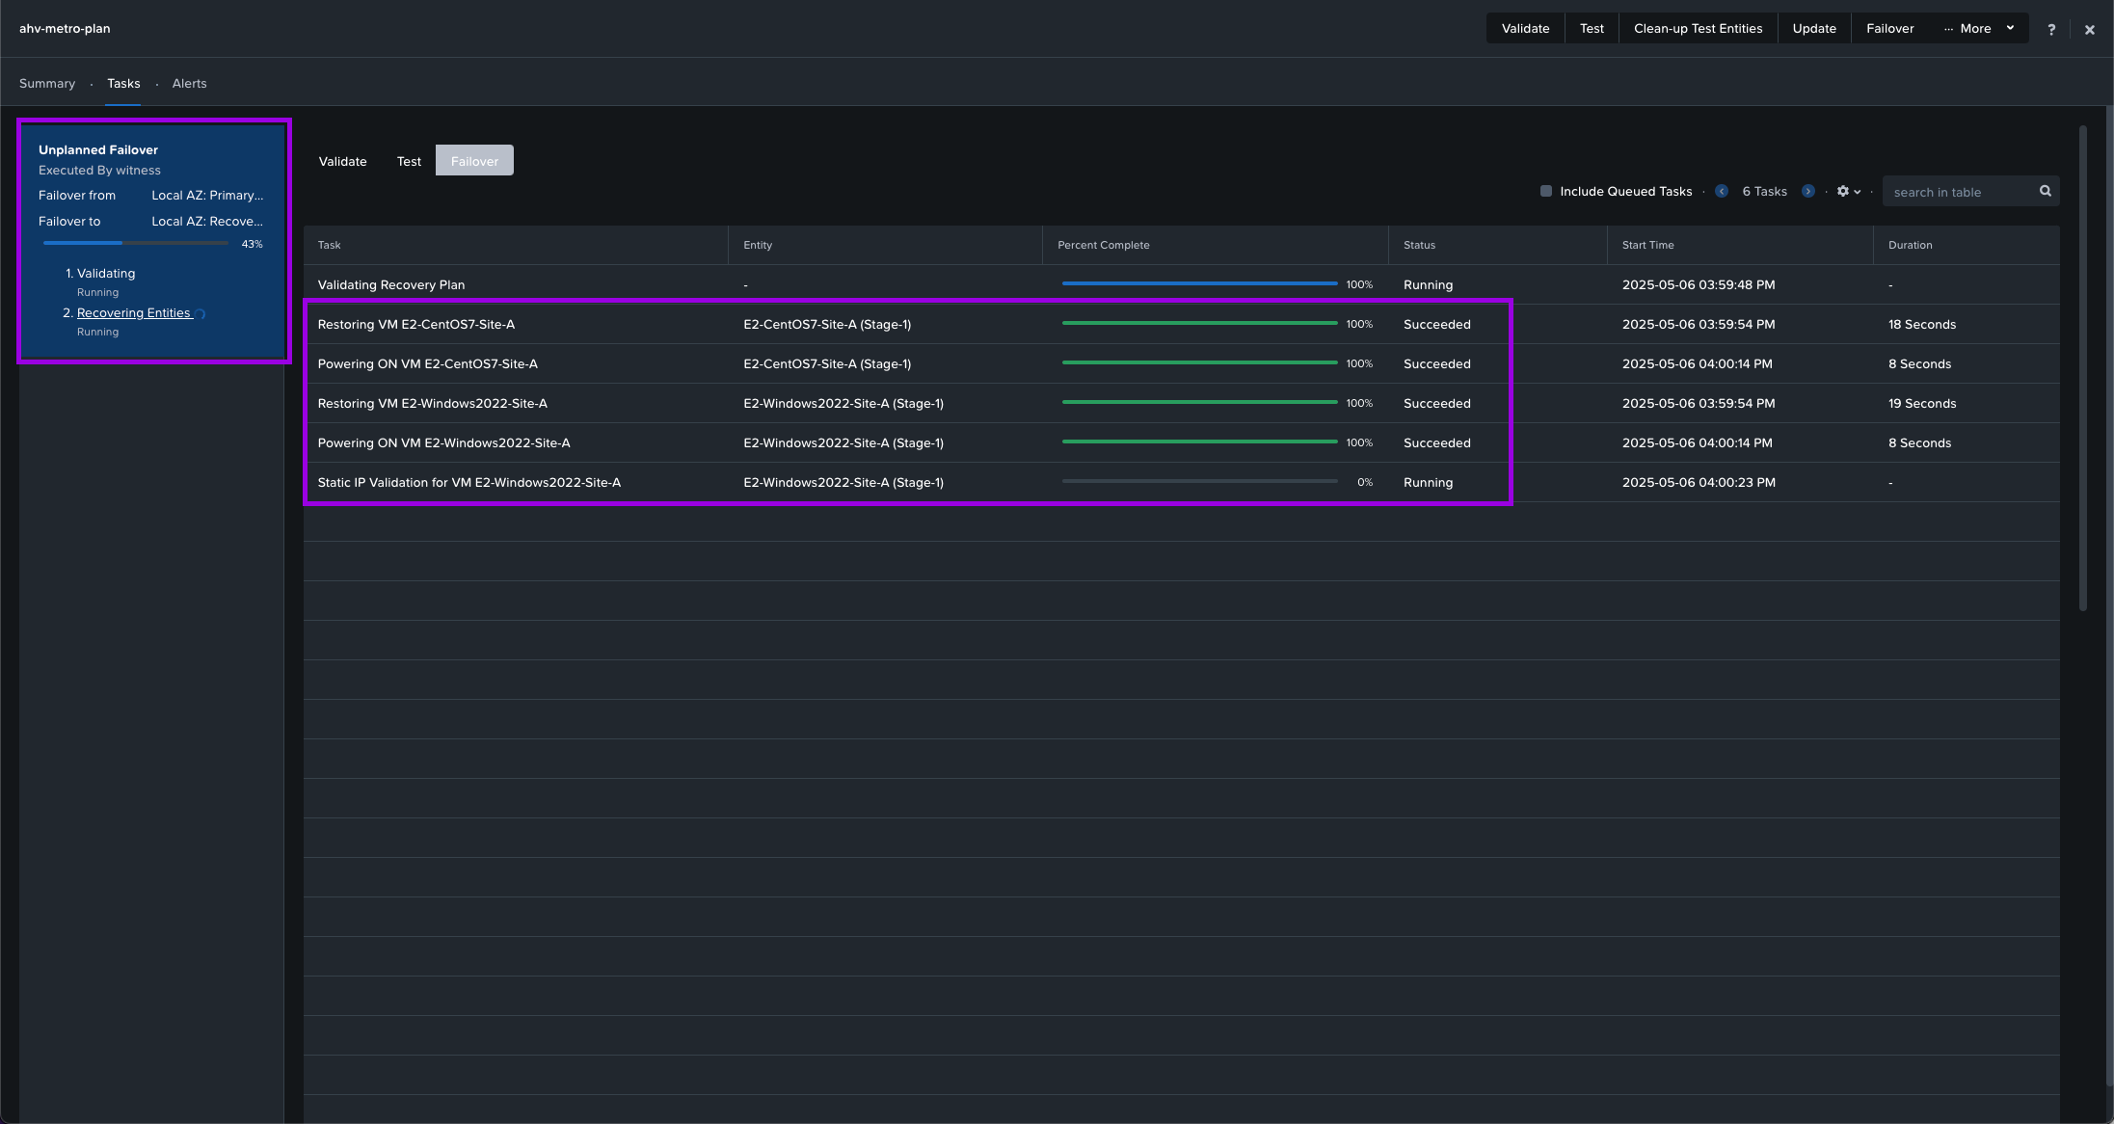The width and height of the screenshot is (2114, 1124).
Task: Click the vertical scrollbar of task table
Action: point(2082,367)
